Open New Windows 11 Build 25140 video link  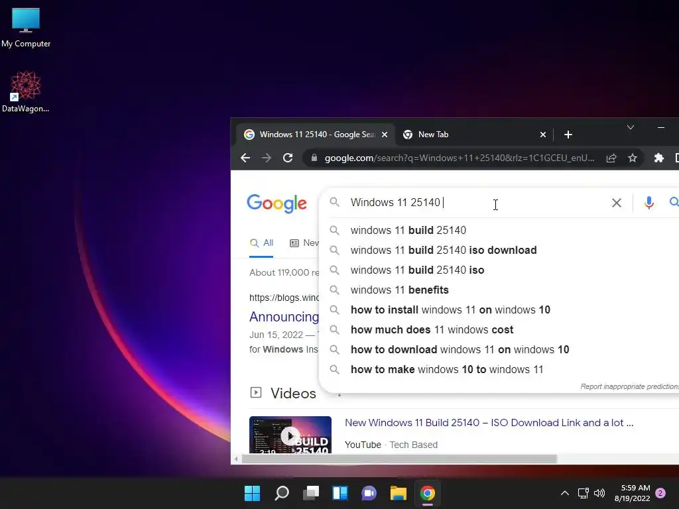click(x=489, y=423)
